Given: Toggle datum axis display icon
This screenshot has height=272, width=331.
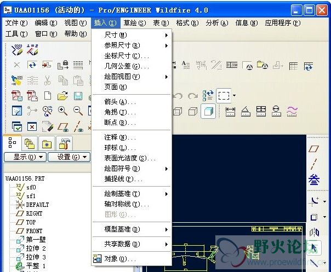Looking at the screenshot, I should point(78,127).
